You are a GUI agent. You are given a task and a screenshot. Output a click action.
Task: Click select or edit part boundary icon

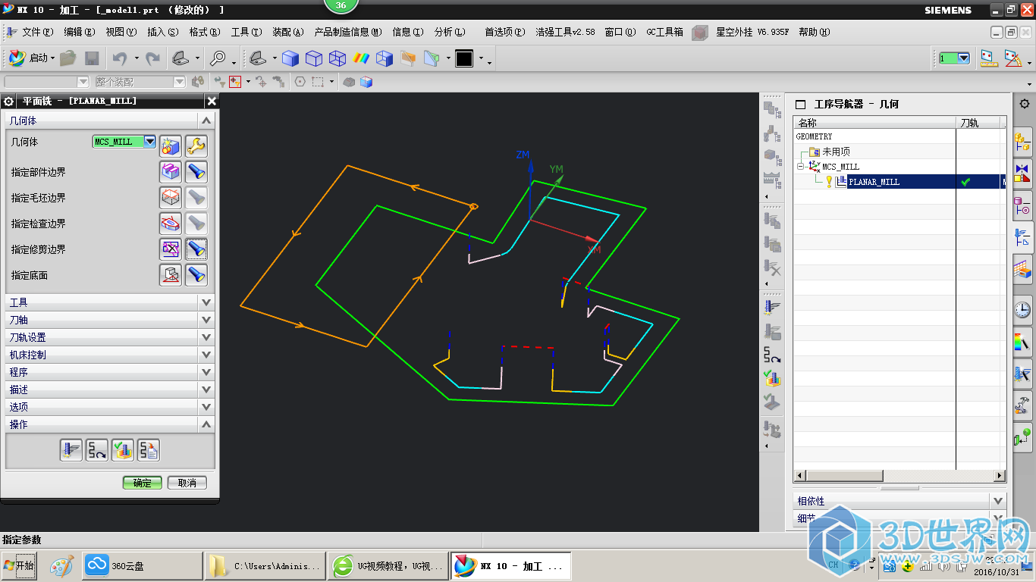pyautogui.click(x=171, y=172)
